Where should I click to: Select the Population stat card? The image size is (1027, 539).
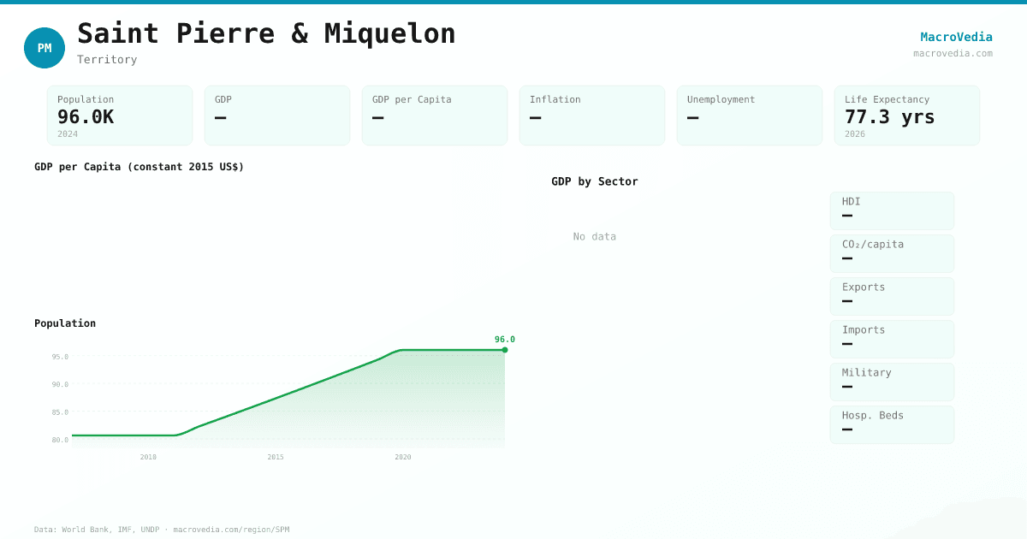click(x=120, y=115)
